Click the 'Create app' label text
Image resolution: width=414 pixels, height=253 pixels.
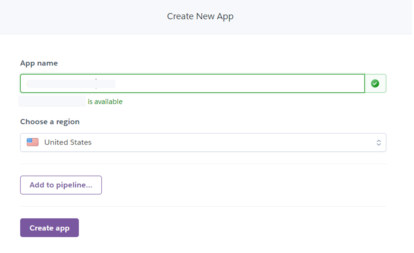[49, 228]
